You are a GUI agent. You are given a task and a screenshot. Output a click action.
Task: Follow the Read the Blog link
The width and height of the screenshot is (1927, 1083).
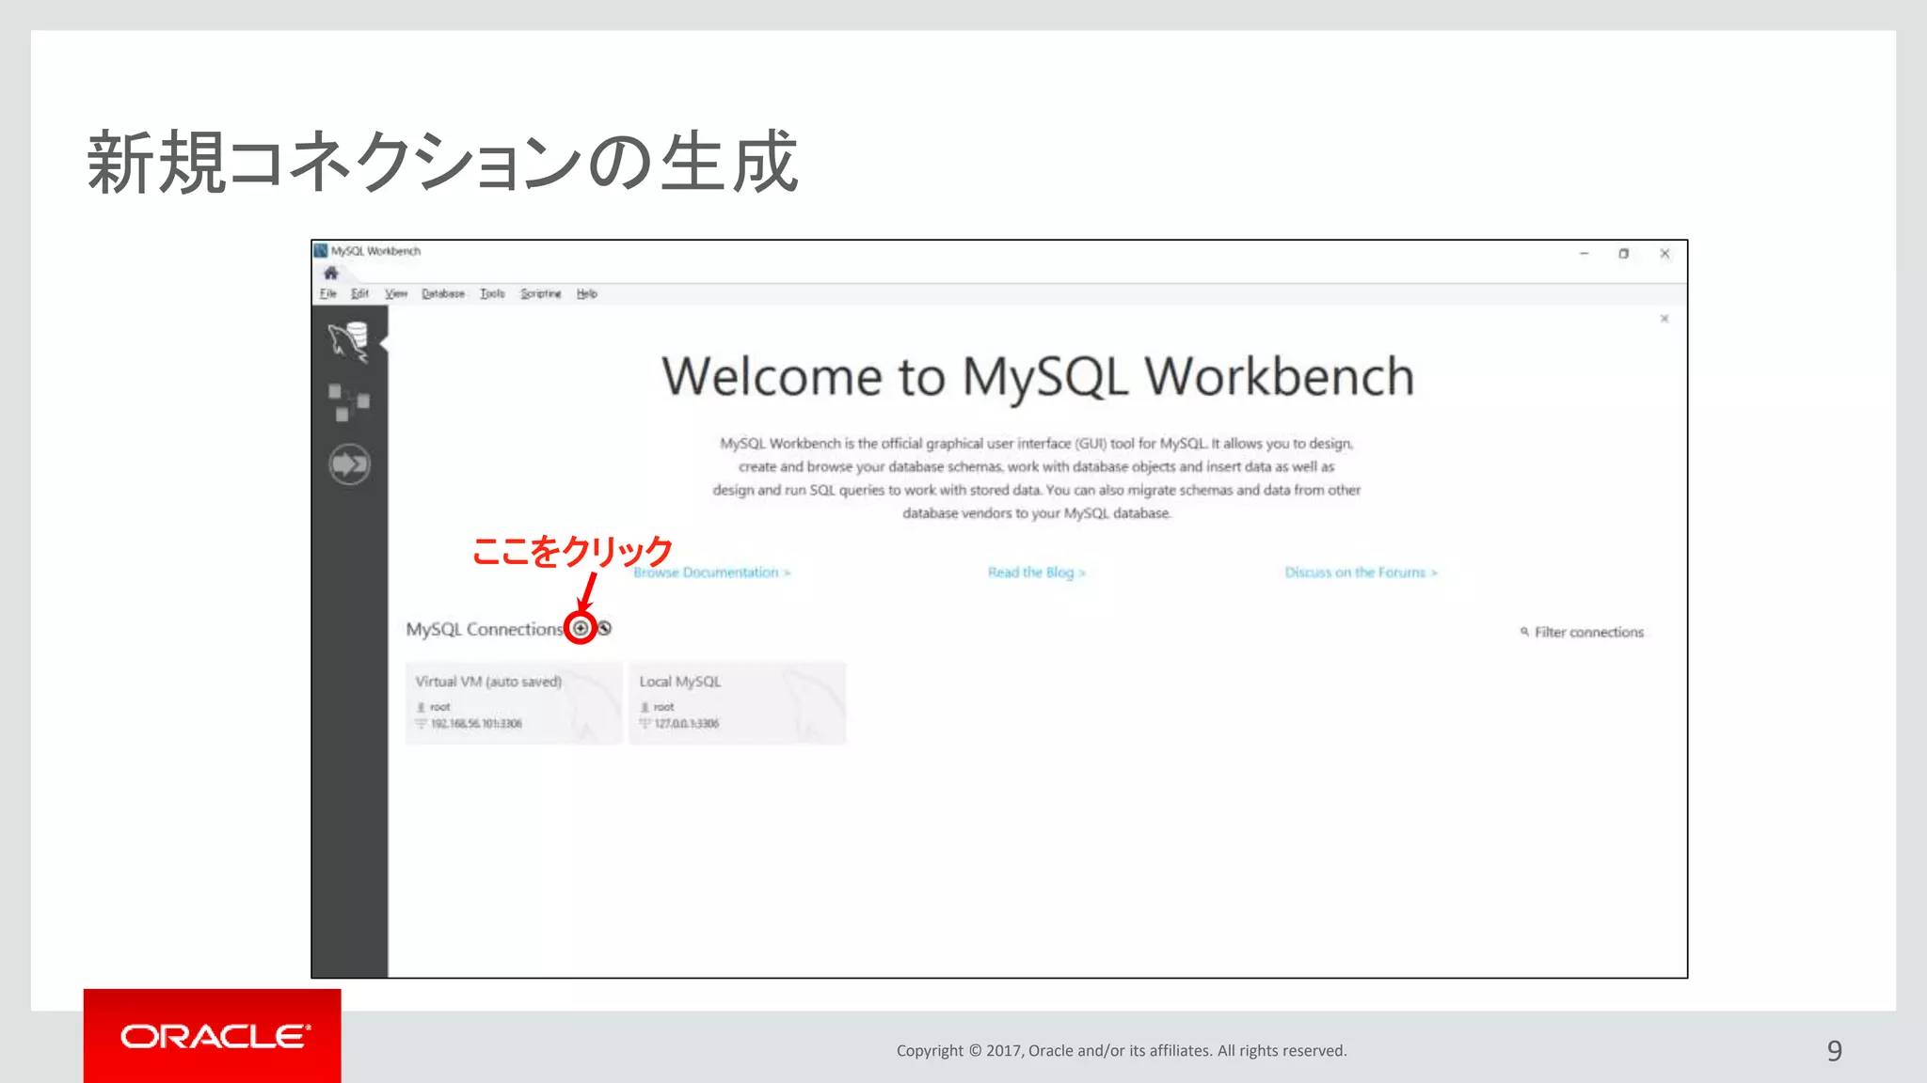click(1036, 573)
